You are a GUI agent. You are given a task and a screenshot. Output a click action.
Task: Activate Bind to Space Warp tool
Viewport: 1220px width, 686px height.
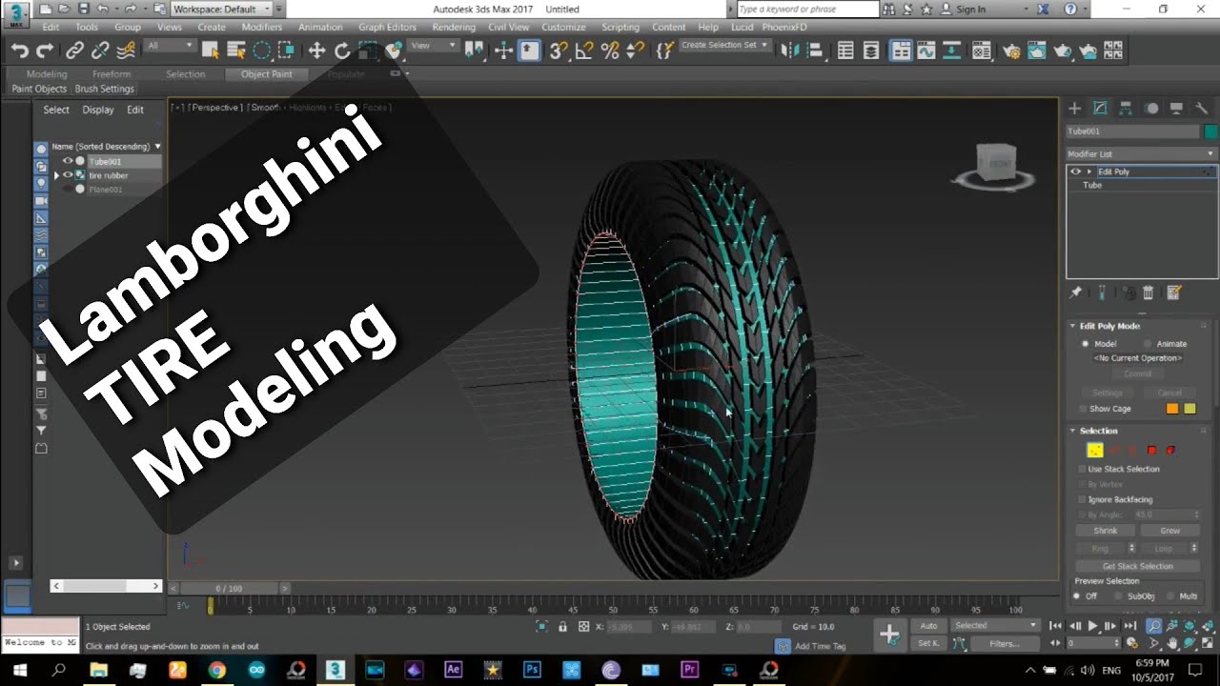tap(125, 50)
